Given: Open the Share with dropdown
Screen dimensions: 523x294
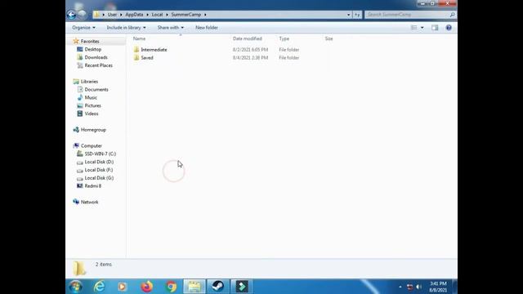Looking at the screenshot, I should (x=171, y=28).
